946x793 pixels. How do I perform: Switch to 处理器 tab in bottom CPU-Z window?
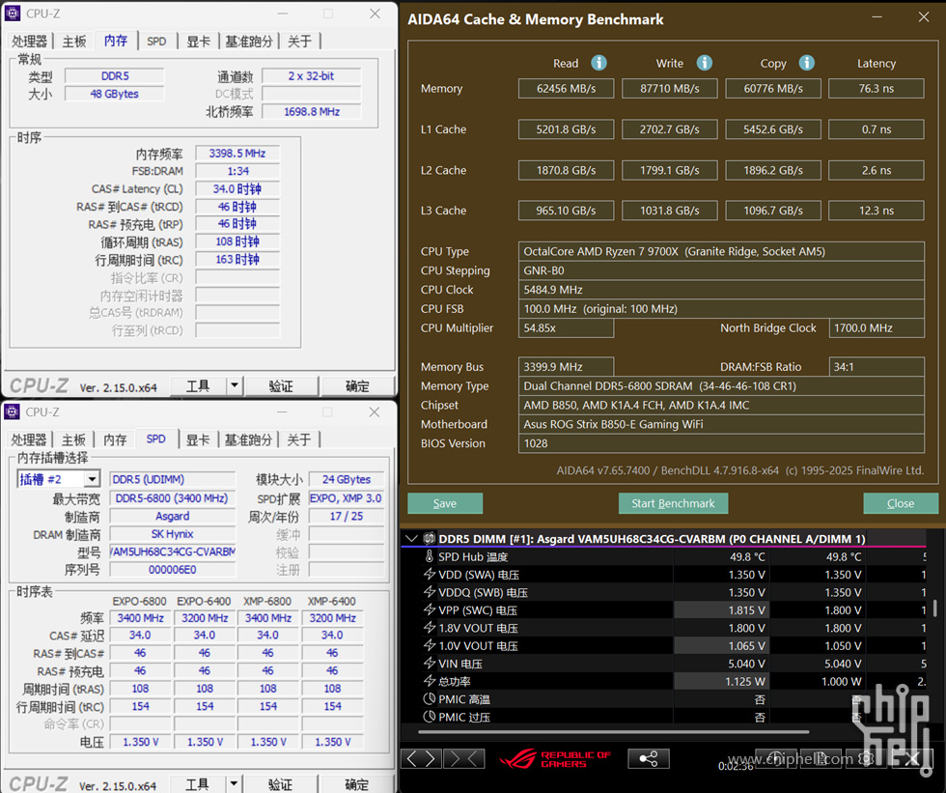pyautogui.click(x=29, y=439)
